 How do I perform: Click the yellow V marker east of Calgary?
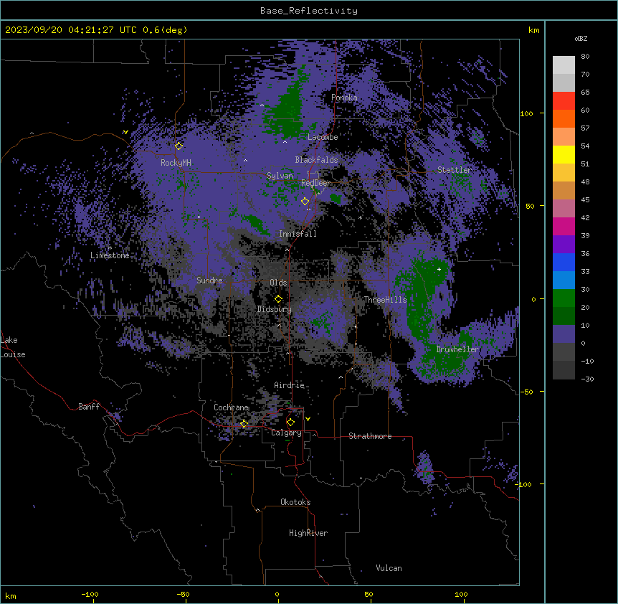pos(308,419)
